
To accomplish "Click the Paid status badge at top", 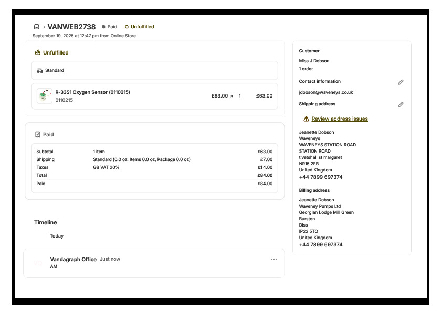I will (x=110, y=27).
